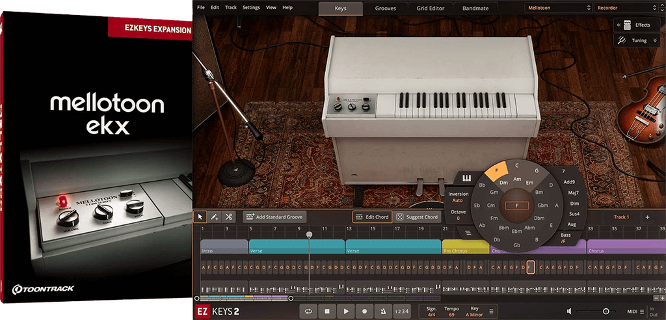Open the chord wheel list menu icon
Screen dimensions: 666x320
[468, 232]
